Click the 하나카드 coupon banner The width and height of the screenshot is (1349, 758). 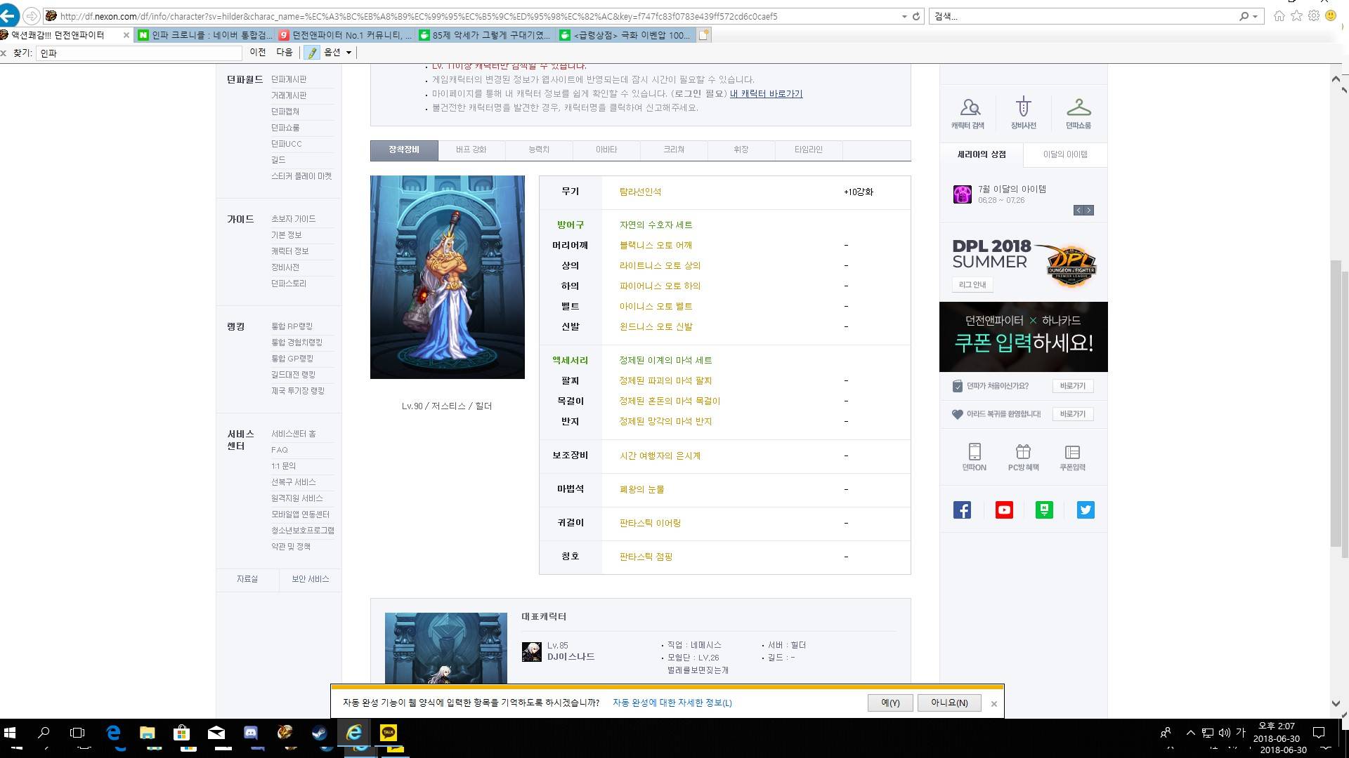(1024, 337)
